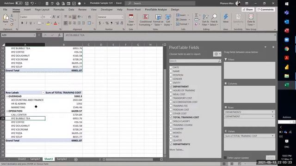Open number format General dropdown
This screenshot has height=166, width=296.
(x=122, y=17)
